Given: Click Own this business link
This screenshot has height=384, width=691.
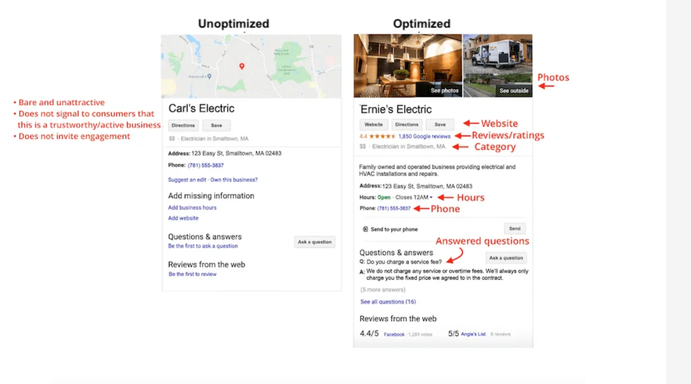Looking at the screenshot, I should pos(234,180).
